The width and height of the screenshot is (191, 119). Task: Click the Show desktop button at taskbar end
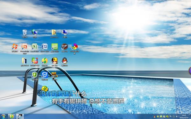tap(190, 116)
